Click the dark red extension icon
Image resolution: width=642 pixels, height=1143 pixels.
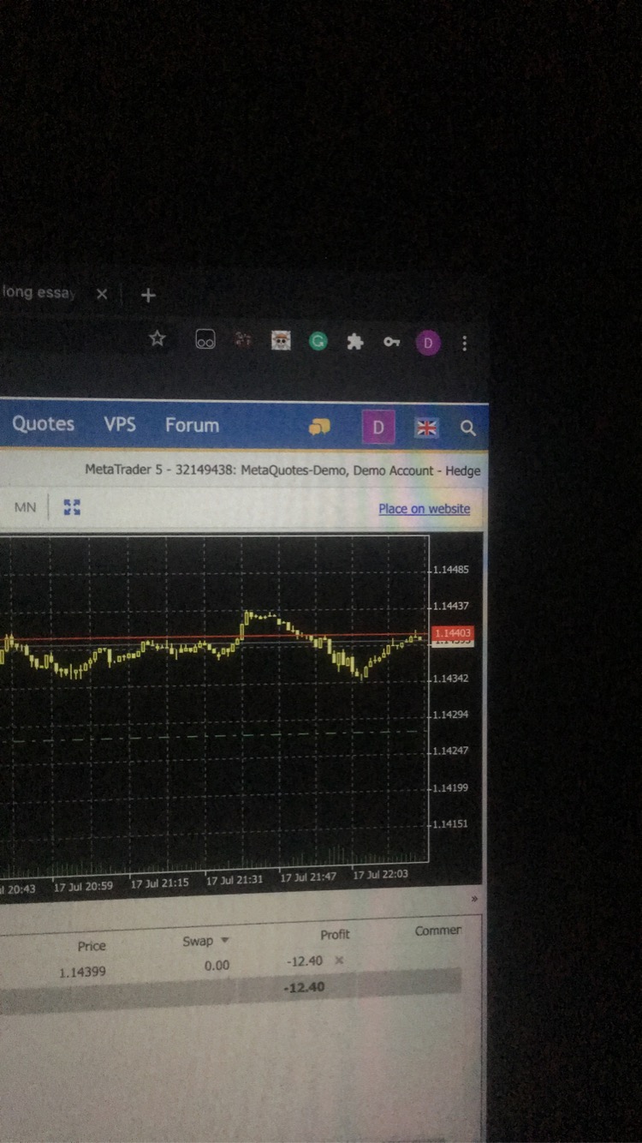tap(244, 340)
